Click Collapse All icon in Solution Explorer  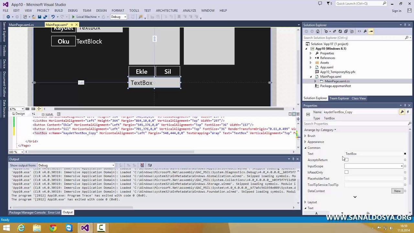pos(346,31)
